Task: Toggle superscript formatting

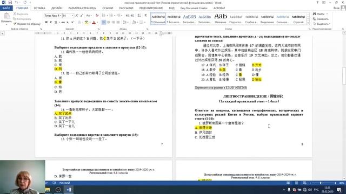Action: [72, 22]
